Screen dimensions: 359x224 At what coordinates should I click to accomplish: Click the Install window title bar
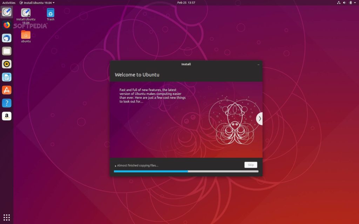pyautogui.click(x=186, y=64)
